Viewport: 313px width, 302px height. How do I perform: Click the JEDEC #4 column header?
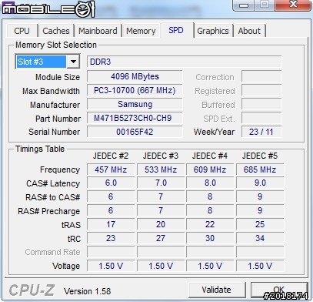(210, 156)
